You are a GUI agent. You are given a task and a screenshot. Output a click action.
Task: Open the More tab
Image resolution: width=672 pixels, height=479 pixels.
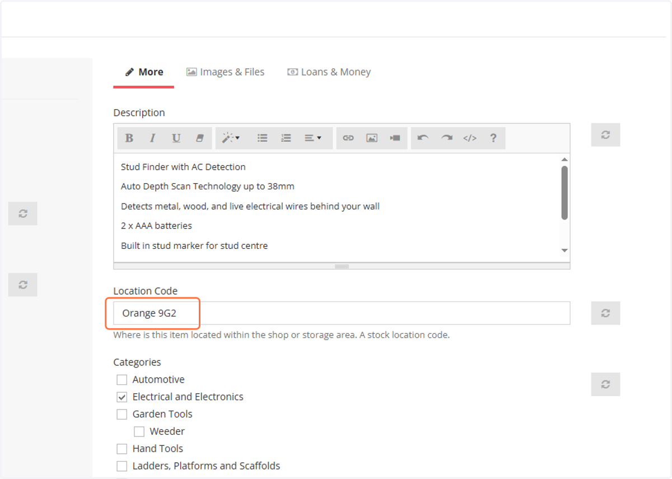[x=144, y=72]
